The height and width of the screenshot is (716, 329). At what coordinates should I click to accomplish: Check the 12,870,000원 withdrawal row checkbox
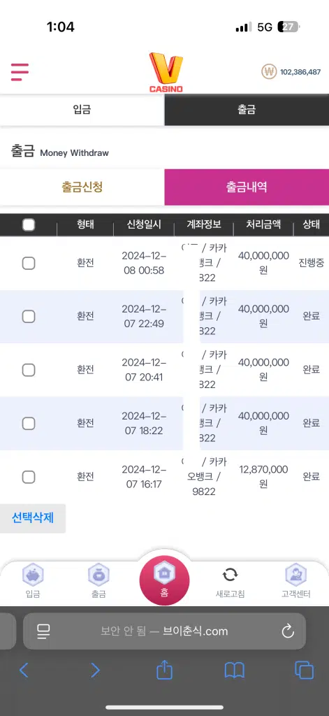[x=29, y=477]
